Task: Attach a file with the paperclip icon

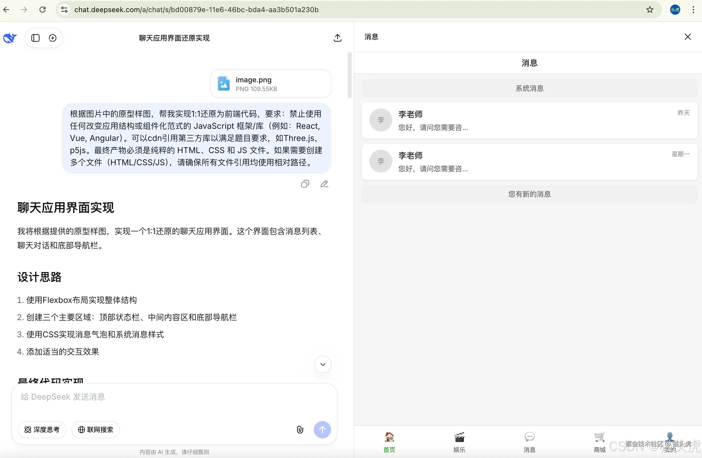Action: [300, 430]
